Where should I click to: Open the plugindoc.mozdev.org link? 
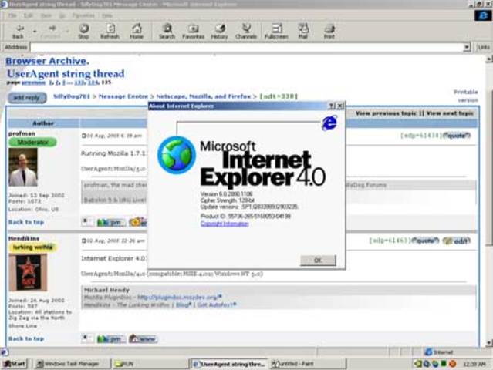click(x=178, y=297)
